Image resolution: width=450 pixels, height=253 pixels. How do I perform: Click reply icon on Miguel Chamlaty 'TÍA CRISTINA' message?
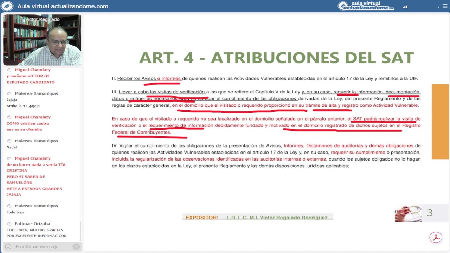[9, 158]
